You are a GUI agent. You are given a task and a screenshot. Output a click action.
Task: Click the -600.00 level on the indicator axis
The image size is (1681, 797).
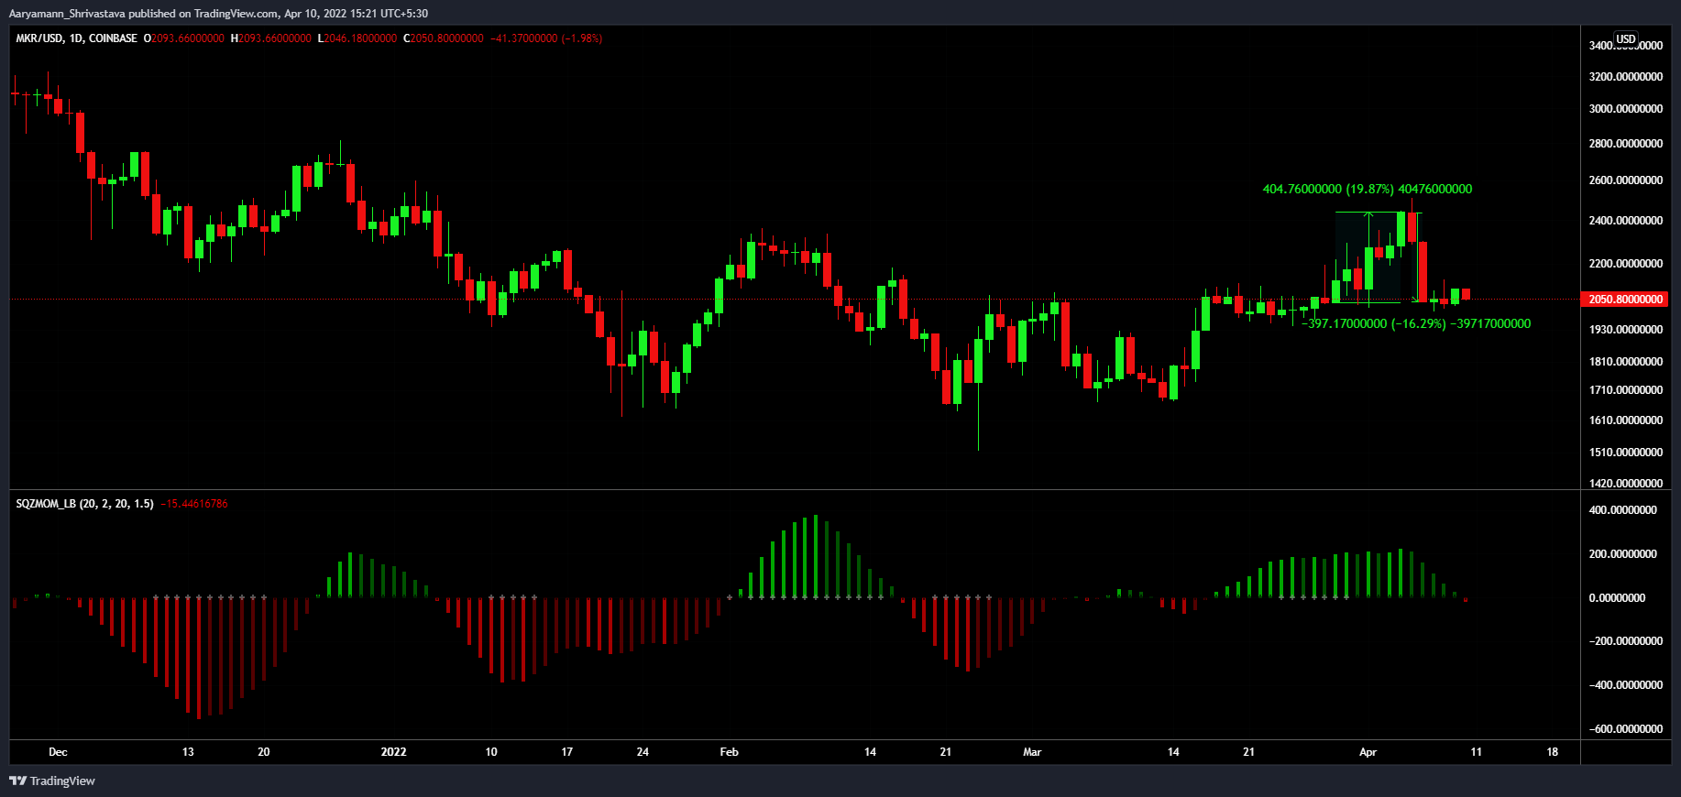click(x=1625, y=729)
